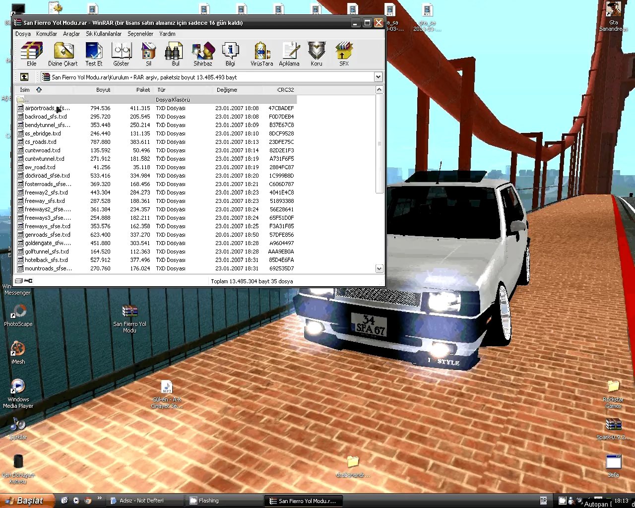This screenshot has height=508, width=635.
Task: Open the Sihirbaz wizard icon
Action: (x=203, y=54)
